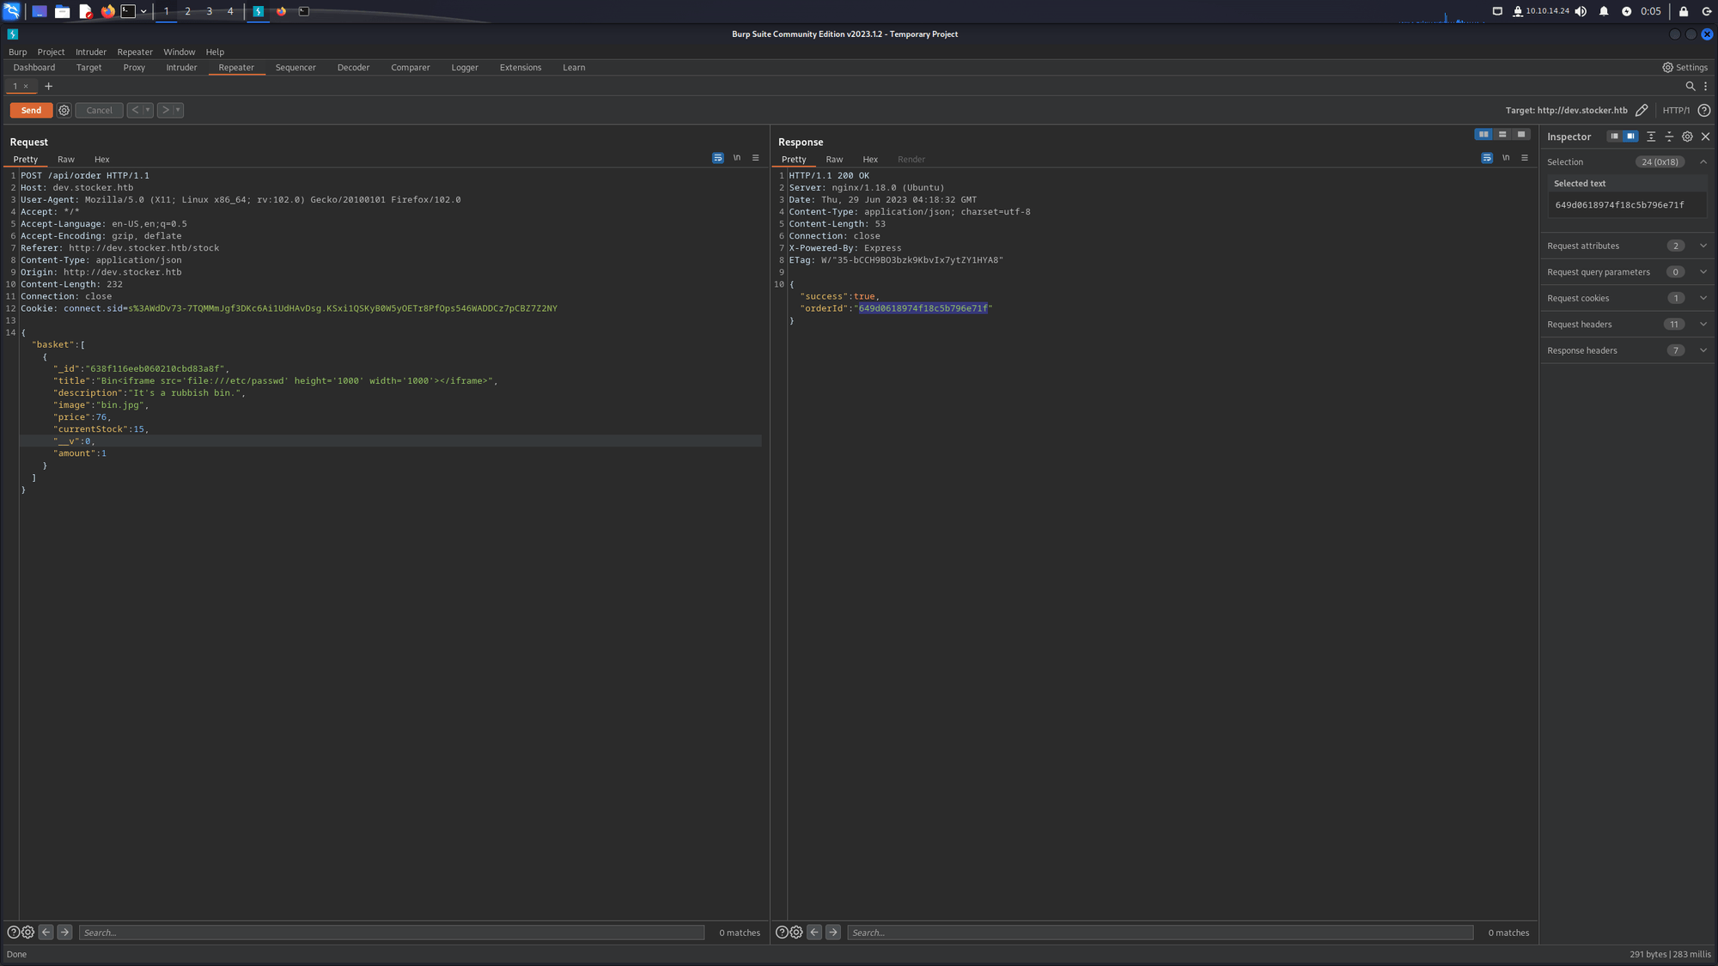Open the Proxy tab
The image size is (1718, 966).
pyautogui.click(x=134, y=67)
